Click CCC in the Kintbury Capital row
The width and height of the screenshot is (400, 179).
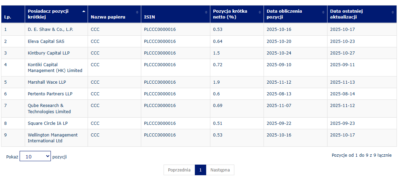[x=95, y=53]
